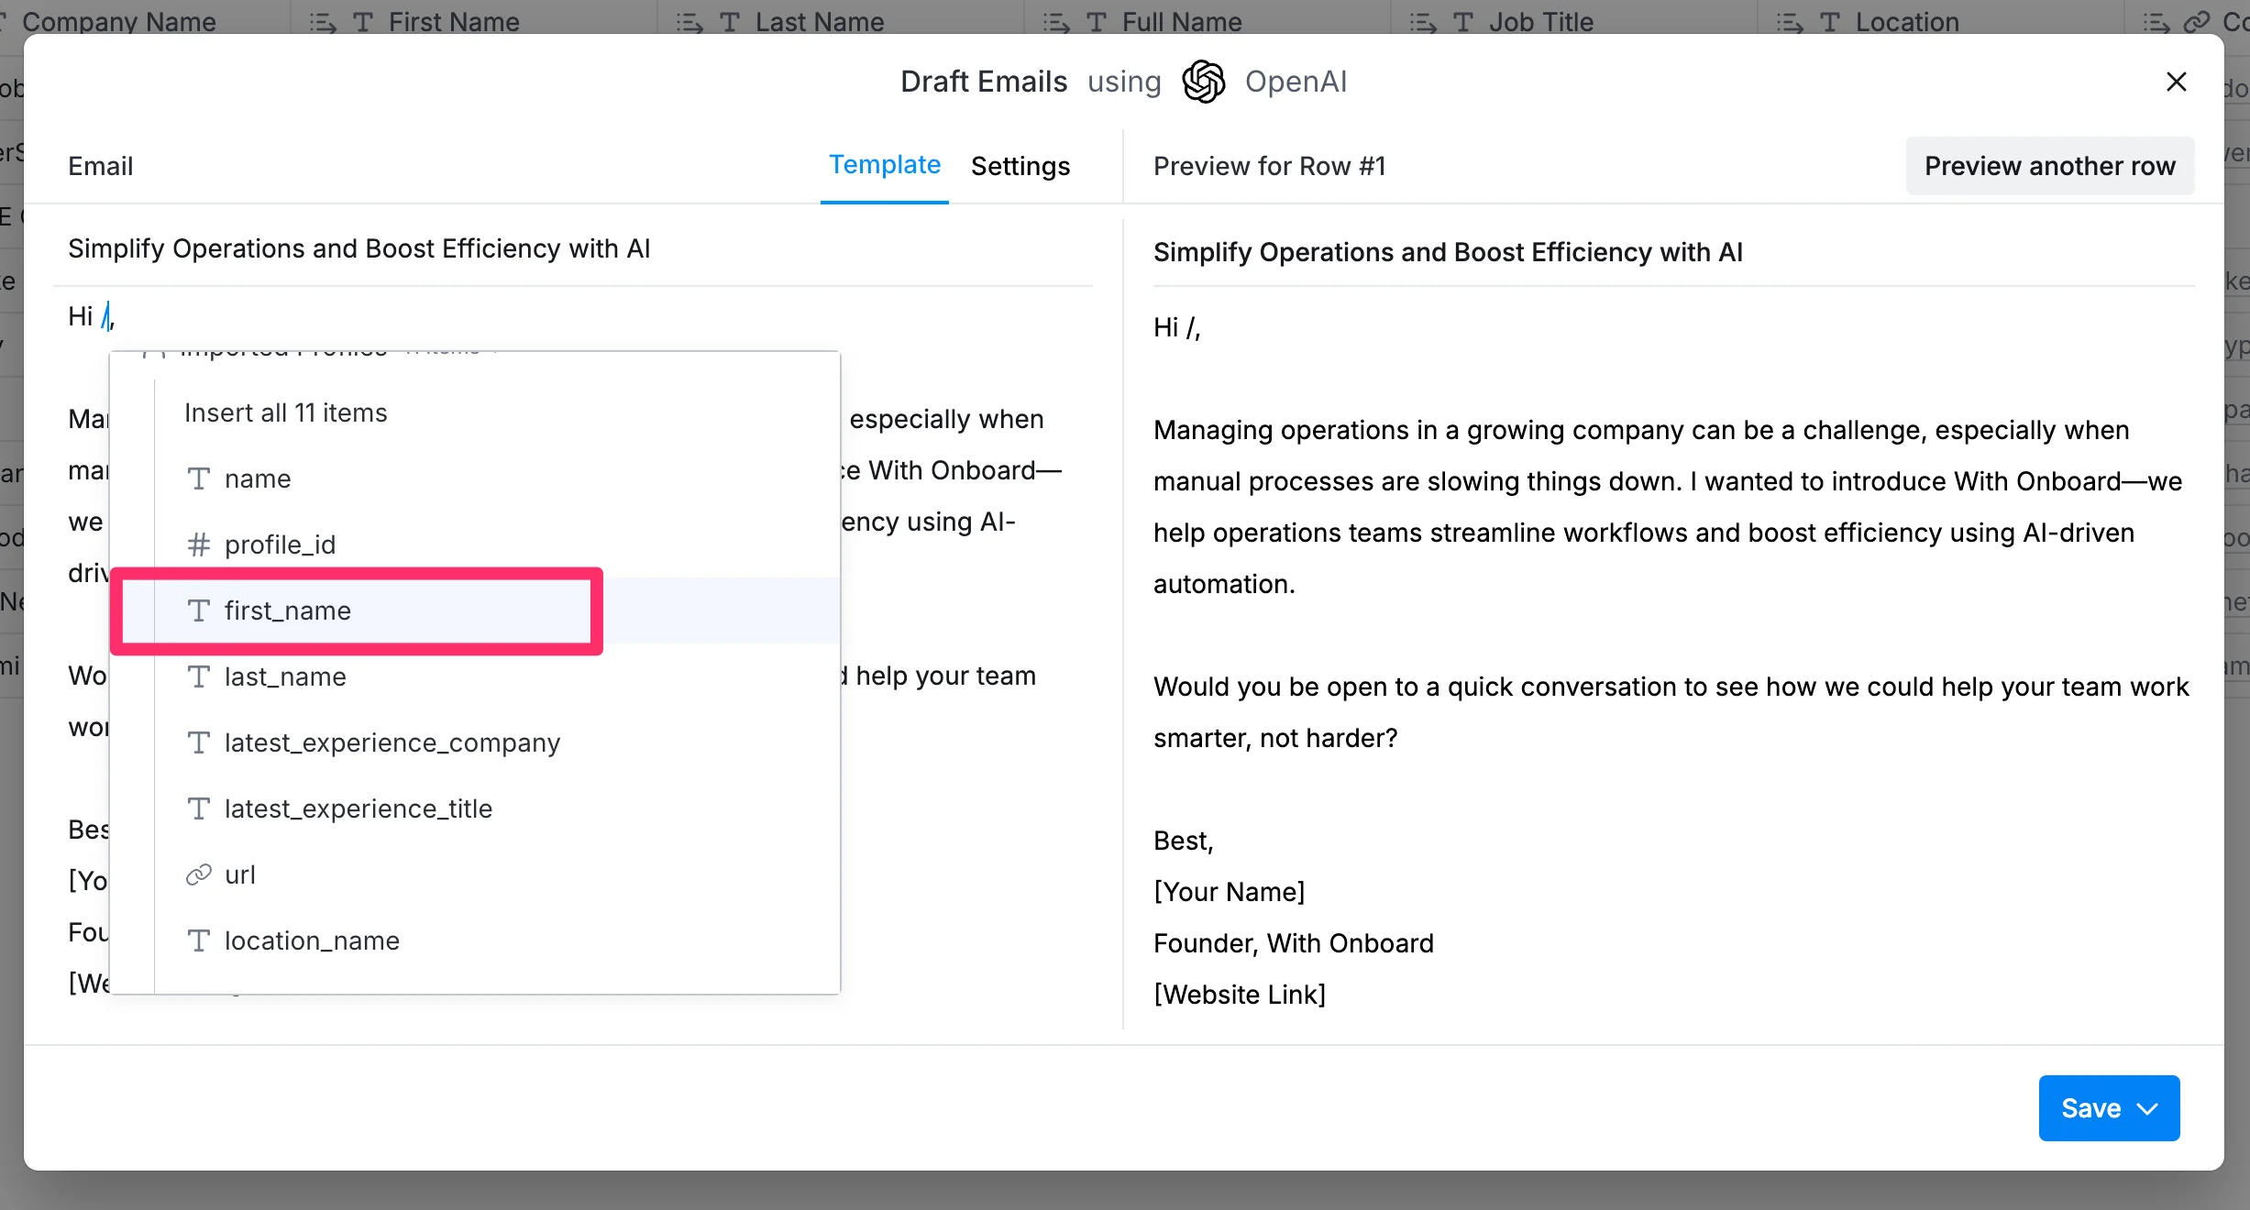Insert the first_name variable
This screenshot has width=2250, height=1210.
tap(287, 610)
